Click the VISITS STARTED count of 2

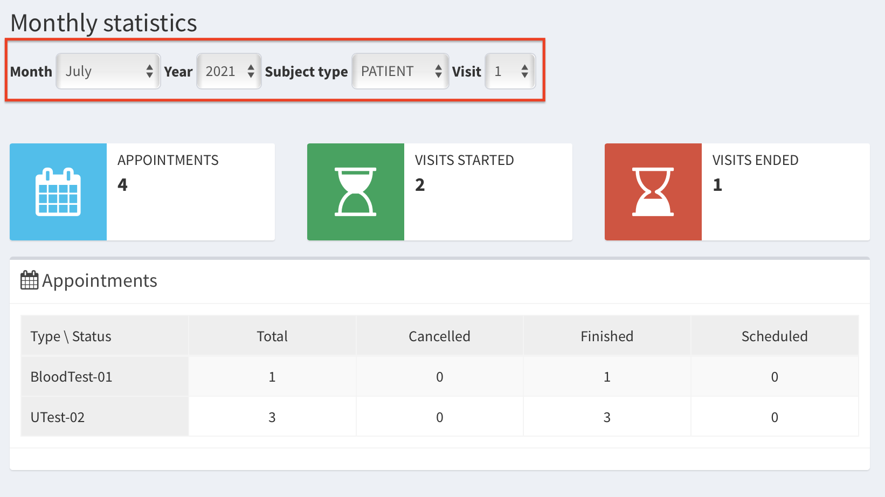pyautogui.click(x=420, y=185)
